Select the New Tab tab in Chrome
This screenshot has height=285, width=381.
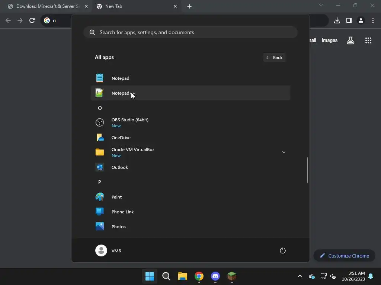click(137, 6)
